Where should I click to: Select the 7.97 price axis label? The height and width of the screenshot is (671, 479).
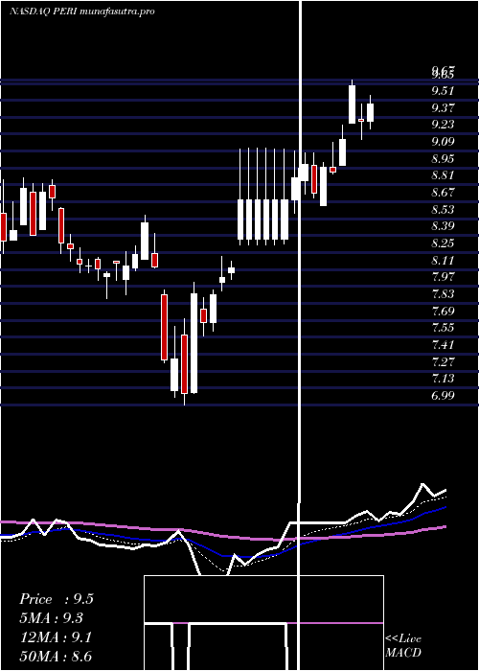click(x=443, y=277)
